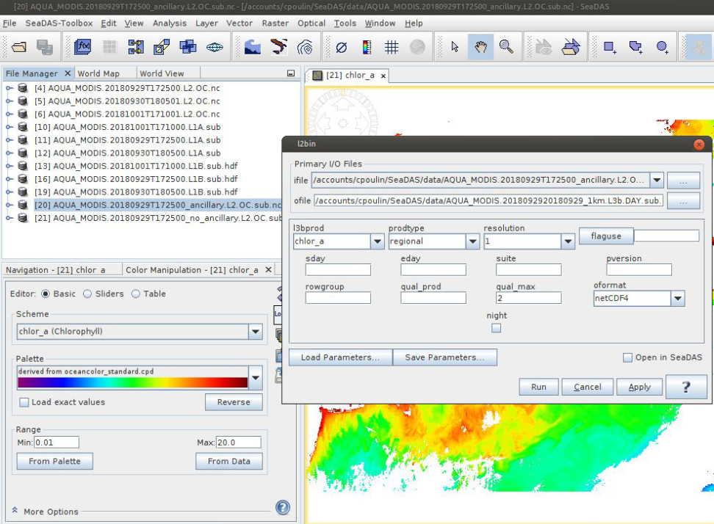Select file [13] AQUA_MODIS L1B.sub.hdf
Screen dimensions: 714x524
(136, 166)
